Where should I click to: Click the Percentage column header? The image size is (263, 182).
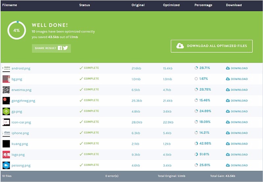(203, 5)
